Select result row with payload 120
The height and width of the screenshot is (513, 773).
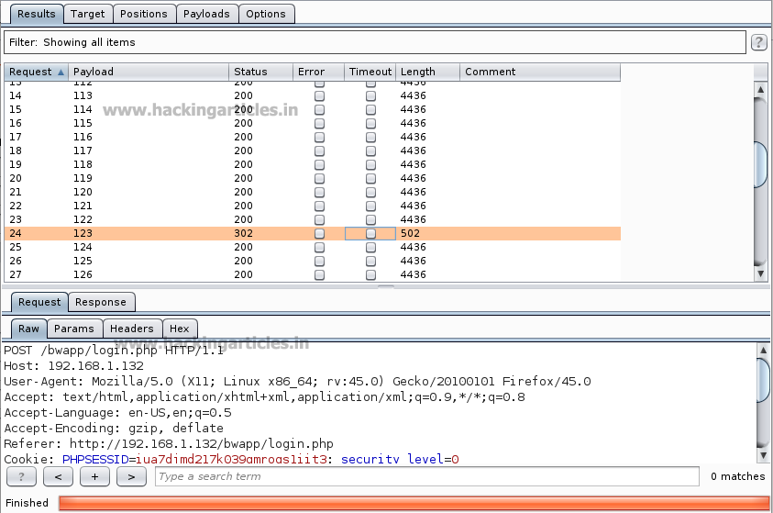click(312, 192)
